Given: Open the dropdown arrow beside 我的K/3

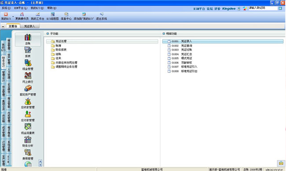Looking at the screenshot, I should 13,16.
